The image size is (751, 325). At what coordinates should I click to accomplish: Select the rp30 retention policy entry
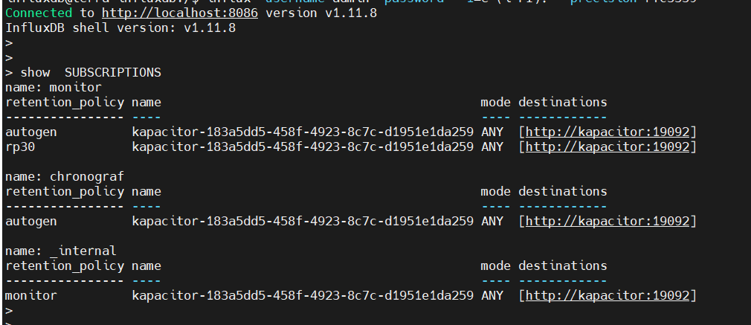pyautogui.click(x=20, y=147)
